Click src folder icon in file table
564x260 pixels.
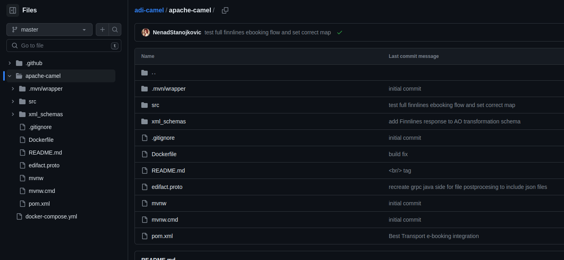pyautogui.click(x=144, y=105)
